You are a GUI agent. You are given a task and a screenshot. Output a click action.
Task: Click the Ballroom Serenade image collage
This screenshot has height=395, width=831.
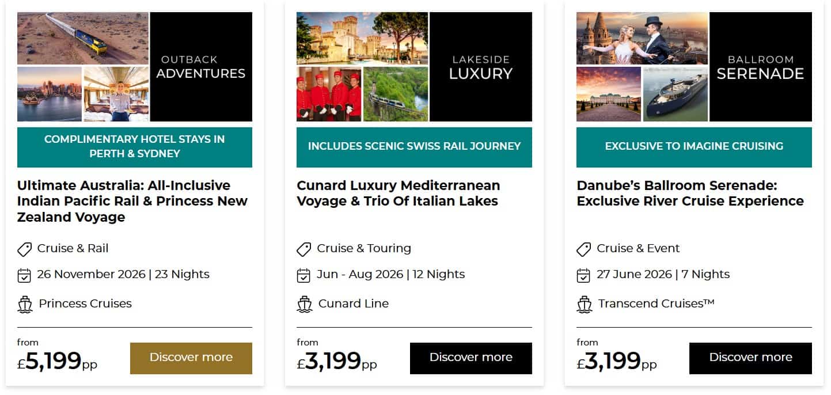694,67
